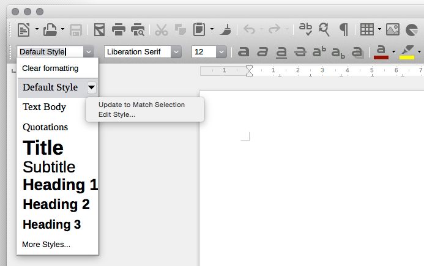Open the Paste options dropdown arrow
This screenshot has width=424, height=266.
212,29
